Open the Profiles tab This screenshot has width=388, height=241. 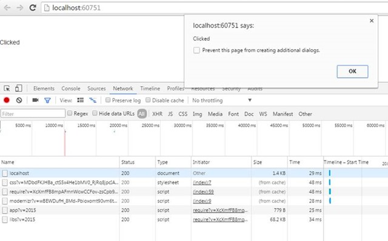point(175,89)
